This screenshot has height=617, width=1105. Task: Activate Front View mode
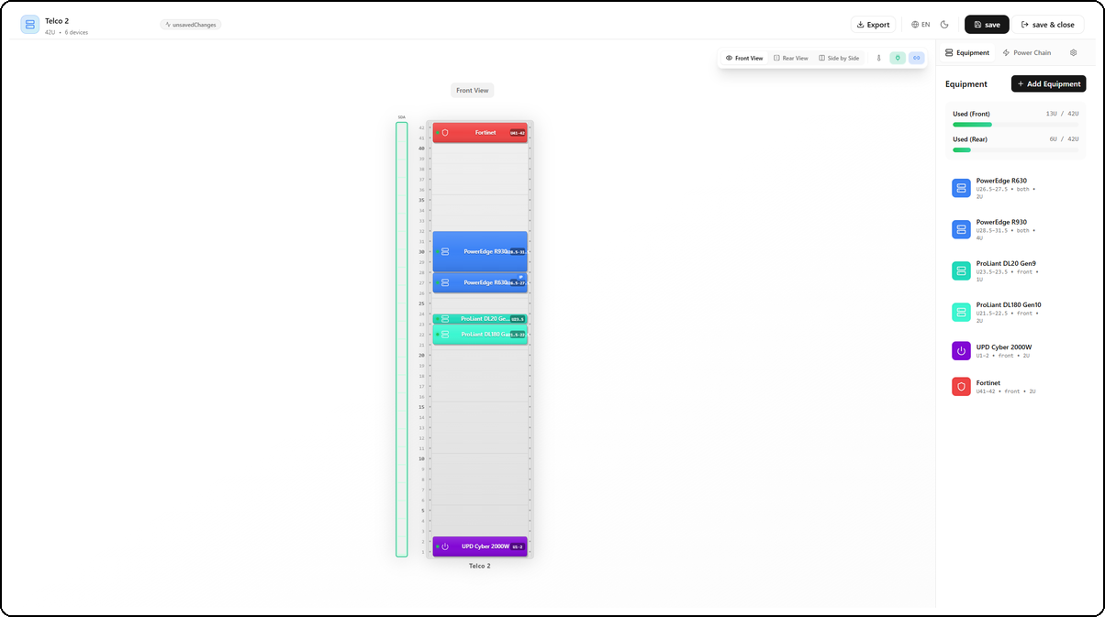743,57
